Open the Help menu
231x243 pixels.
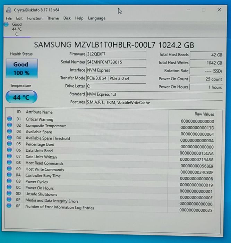(x=79, y=18)
